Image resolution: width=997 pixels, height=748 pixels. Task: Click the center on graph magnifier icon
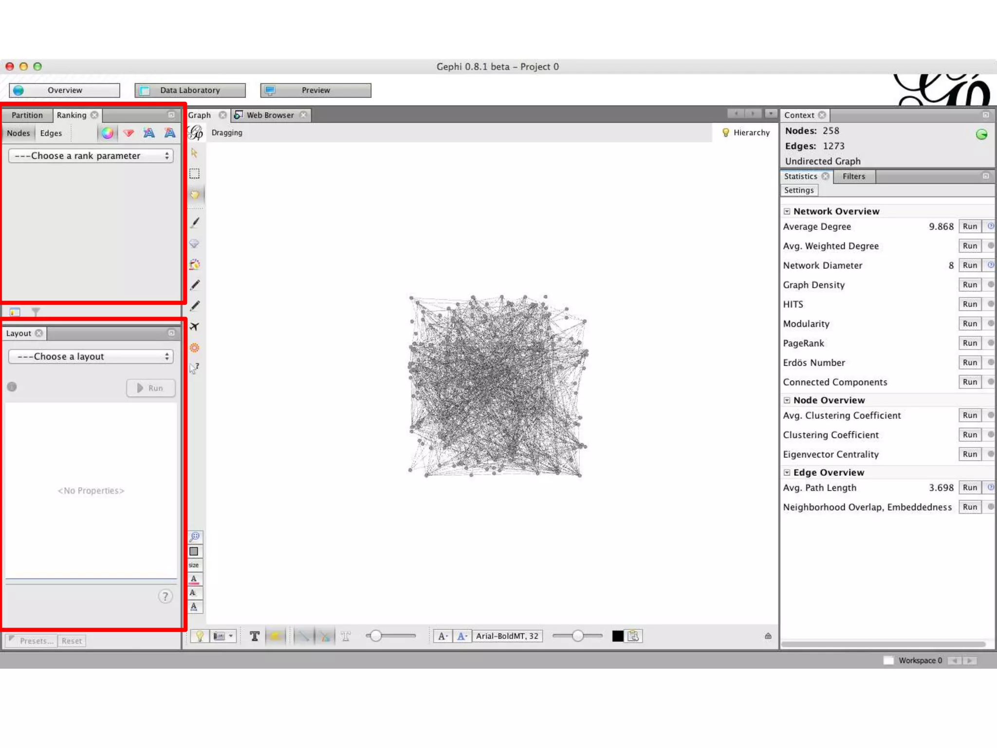[194, 537]
